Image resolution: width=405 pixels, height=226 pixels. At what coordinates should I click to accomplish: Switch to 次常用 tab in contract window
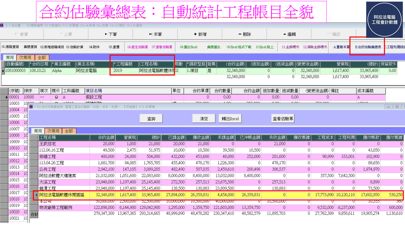[x=25, y=57]
